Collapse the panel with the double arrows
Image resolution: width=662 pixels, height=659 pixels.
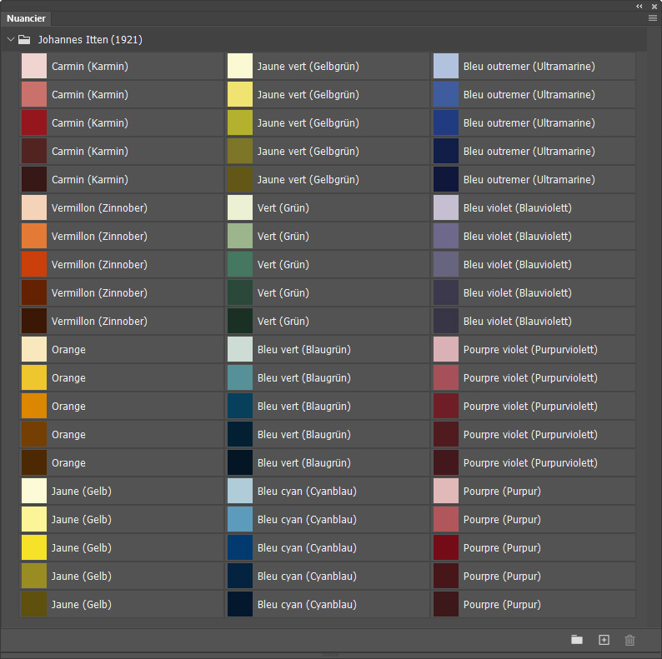click(639, 6)
